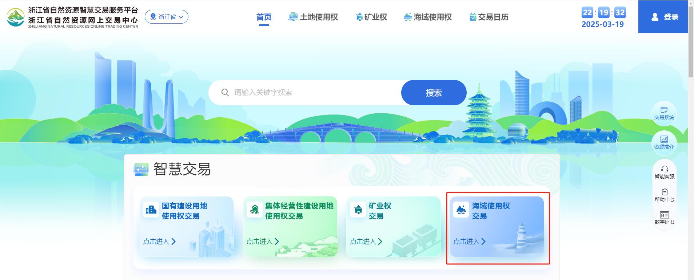Click the 国有建设用地 building icon
The height and width of the screenshot is (280, 694).
[151, 210]
